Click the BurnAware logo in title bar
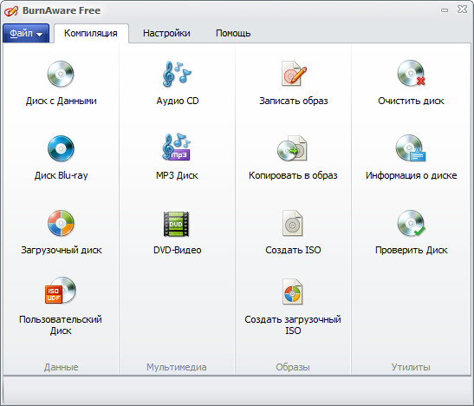474x406 pixels. click(x=11, y=11)
